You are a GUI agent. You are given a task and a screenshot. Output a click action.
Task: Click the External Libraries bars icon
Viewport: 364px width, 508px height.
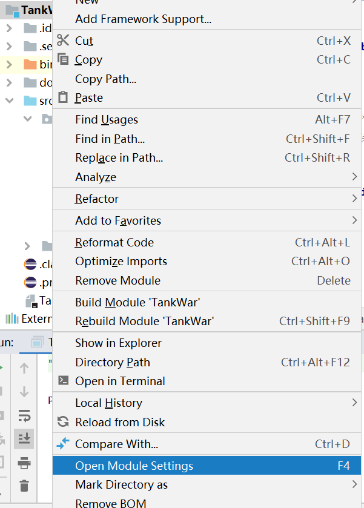click(12, 318)
